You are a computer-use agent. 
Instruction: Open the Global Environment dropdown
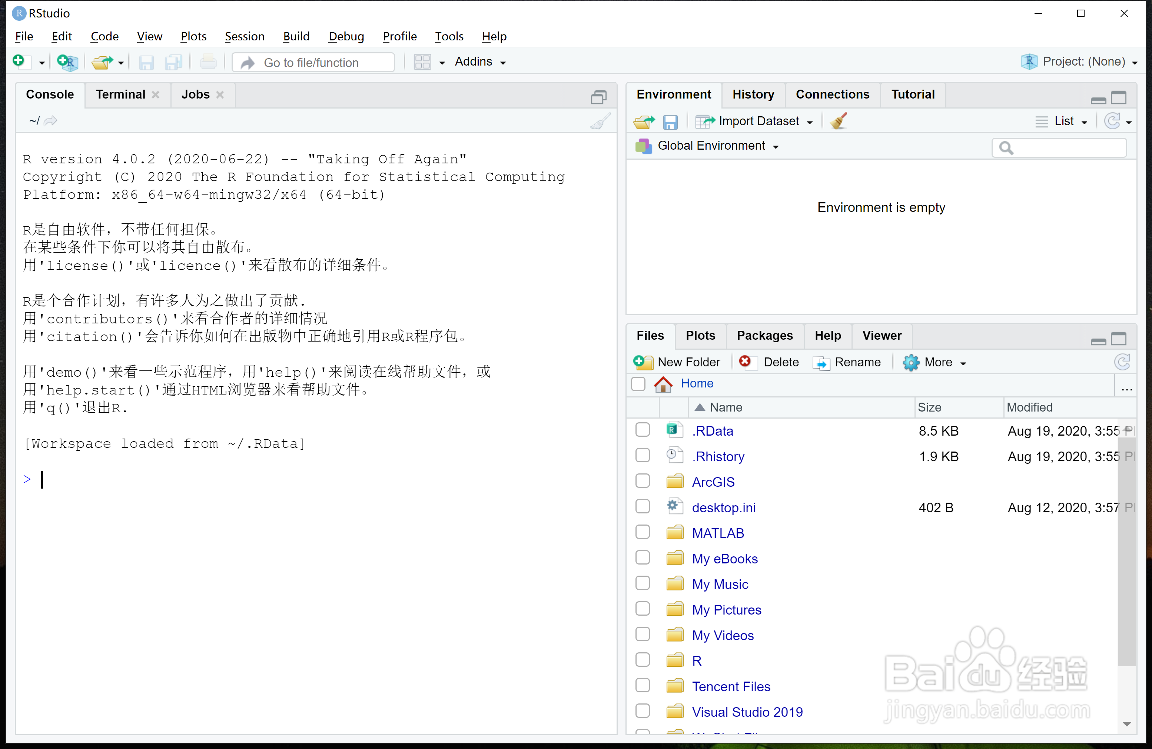pyautogui.click(x=707, y=146)
